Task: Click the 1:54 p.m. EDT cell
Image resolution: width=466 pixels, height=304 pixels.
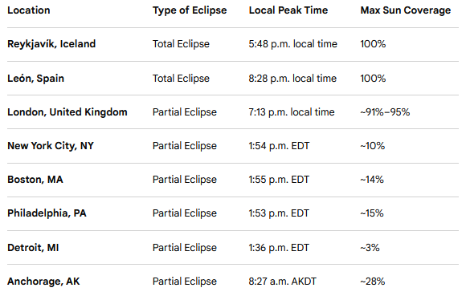Action: coord(279,146)
